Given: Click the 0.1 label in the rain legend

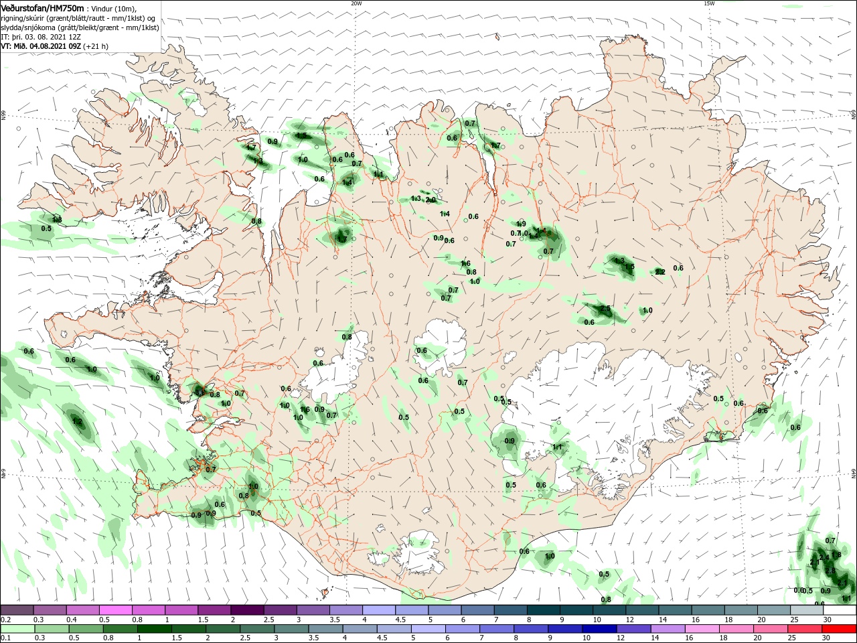Looking at the screenshot, I should coord(5,638).
